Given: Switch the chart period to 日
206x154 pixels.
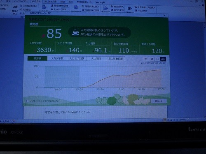Looking at the screenshot, I should pyautogui.click(x=157, y=59).
